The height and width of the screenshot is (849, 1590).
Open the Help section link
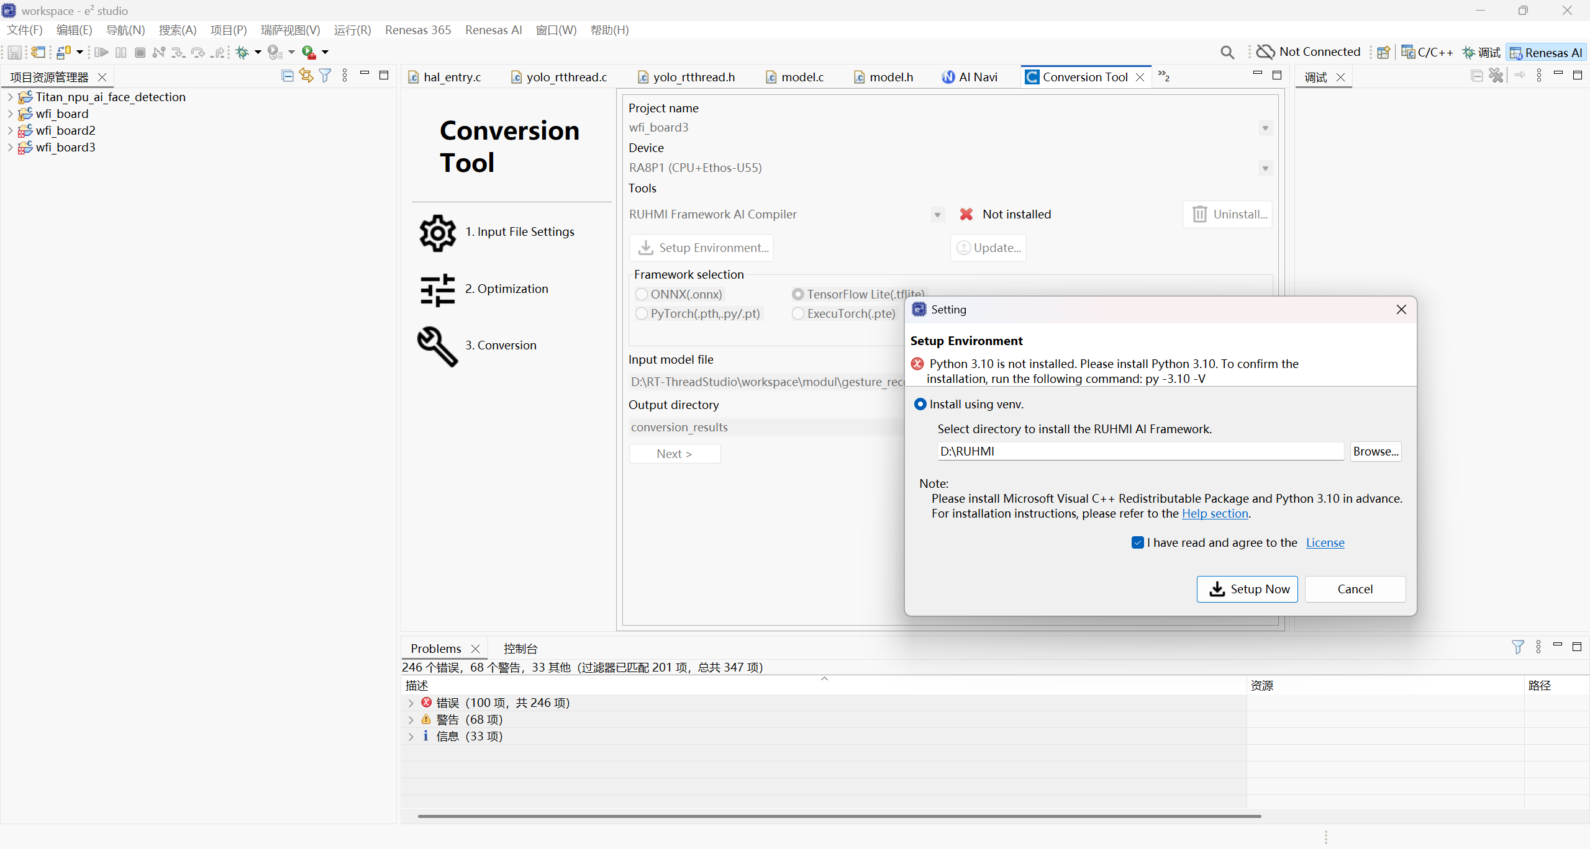pyautogui.click(x=1215, y=513)
